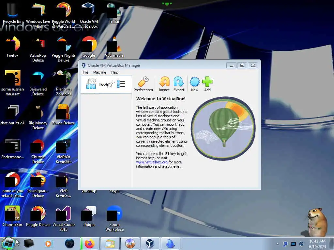Viewport: 334px width, 250px height.
Task: Maximize the VirtualBox Manager window
Action: tap(242, 65)
